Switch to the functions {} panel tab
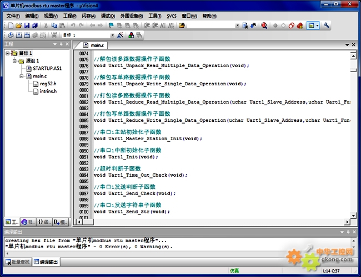Image resolution: width=361 pixels, height=277 pixels. [44, 222]
